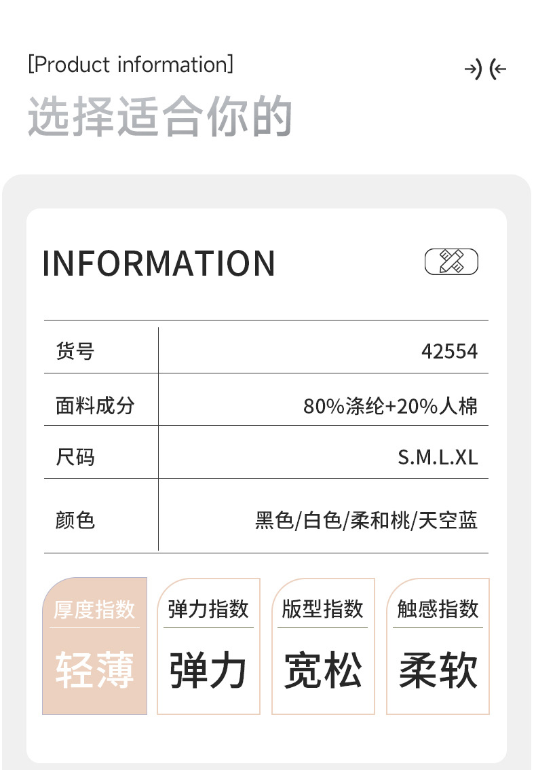536x770 pixels.
Task: Click the inward arrows icon at top right
Action: click(485, 69)
